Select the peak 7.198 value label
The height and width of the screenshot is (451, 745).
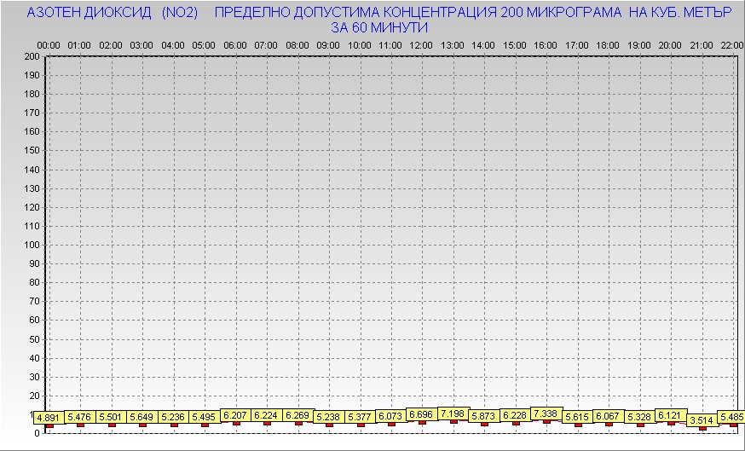point(453,413)
